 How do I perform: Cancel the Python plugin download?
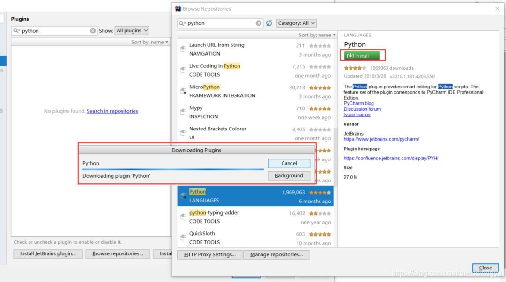pyautogui.click(x=289, y=163)
